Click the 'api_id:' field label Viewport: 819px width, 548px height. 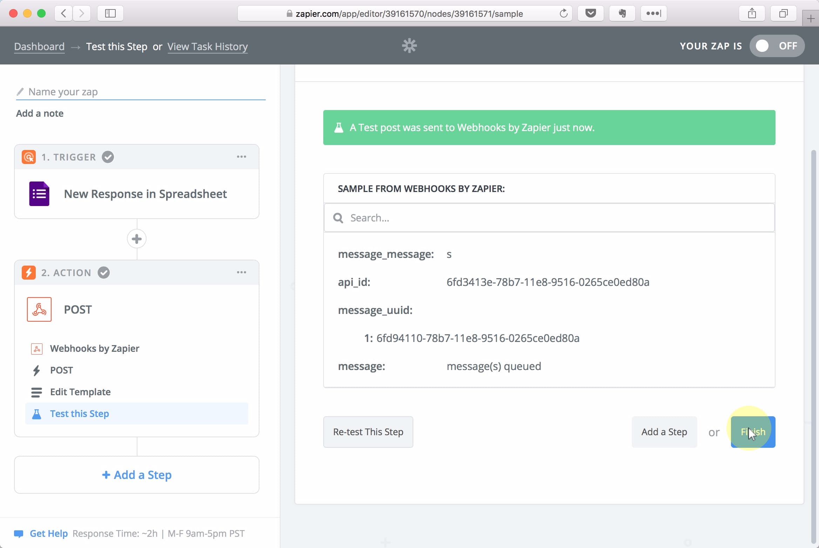pos(354,282)
